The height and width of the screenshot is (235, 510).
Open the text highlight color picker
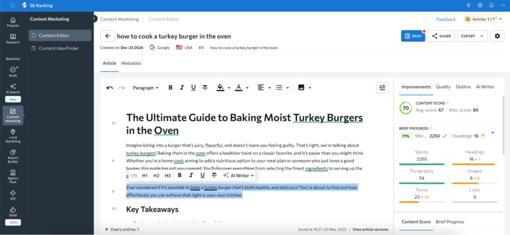click(223, 88)
